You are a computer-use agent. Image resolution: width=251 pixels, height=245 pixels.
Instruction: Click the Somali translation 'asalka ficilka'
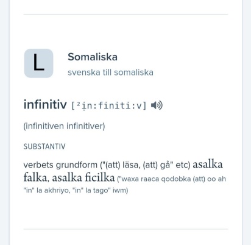83,177
